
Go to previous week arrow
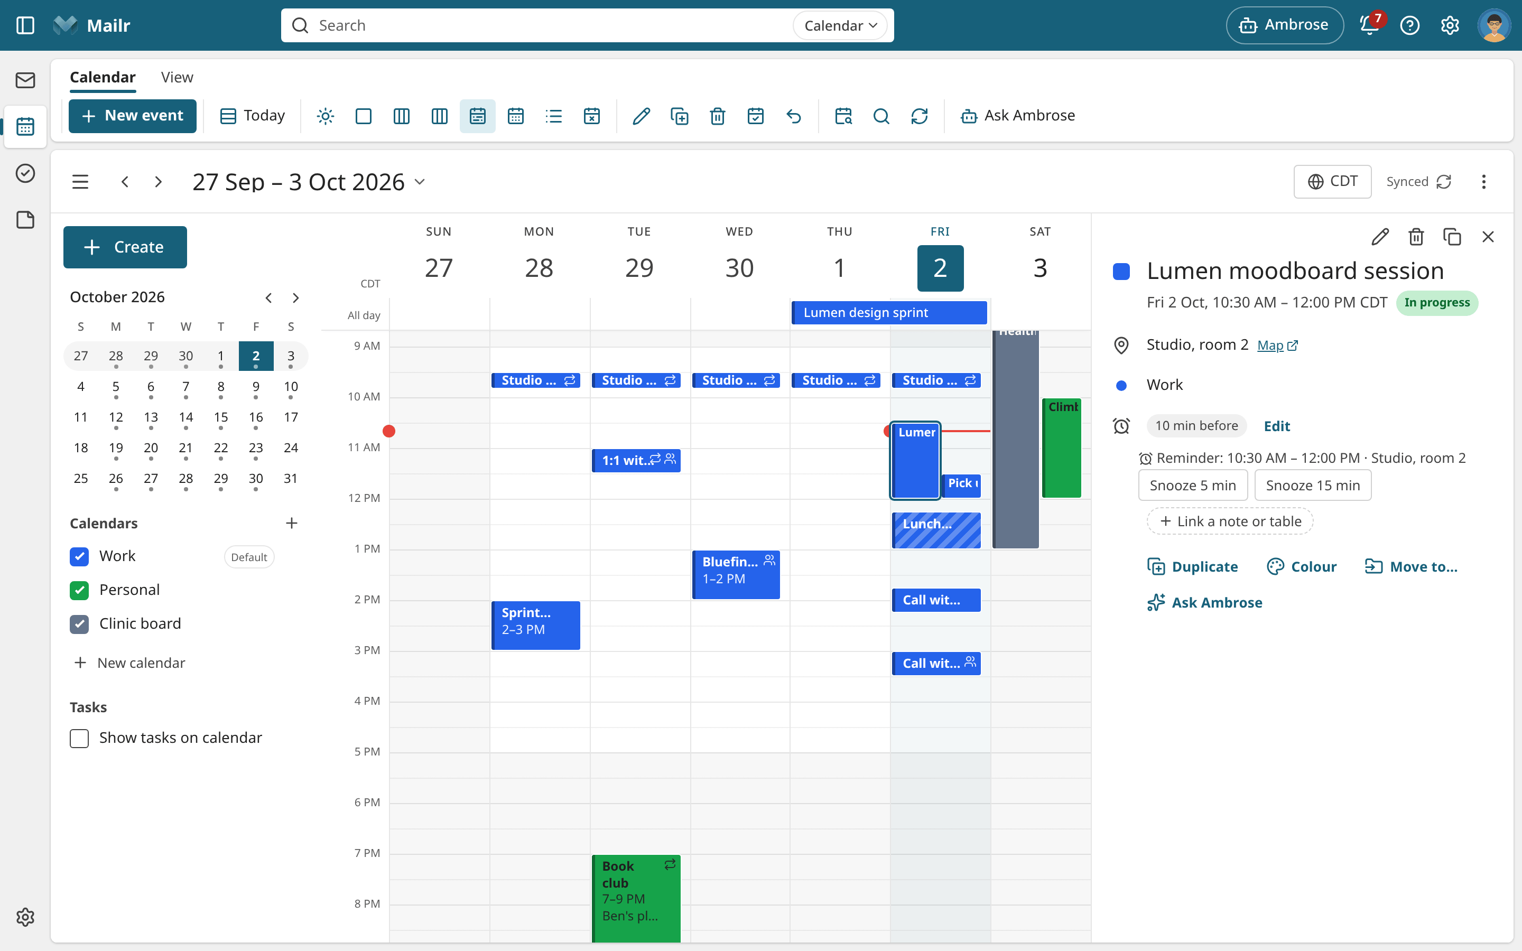[125, 182]
